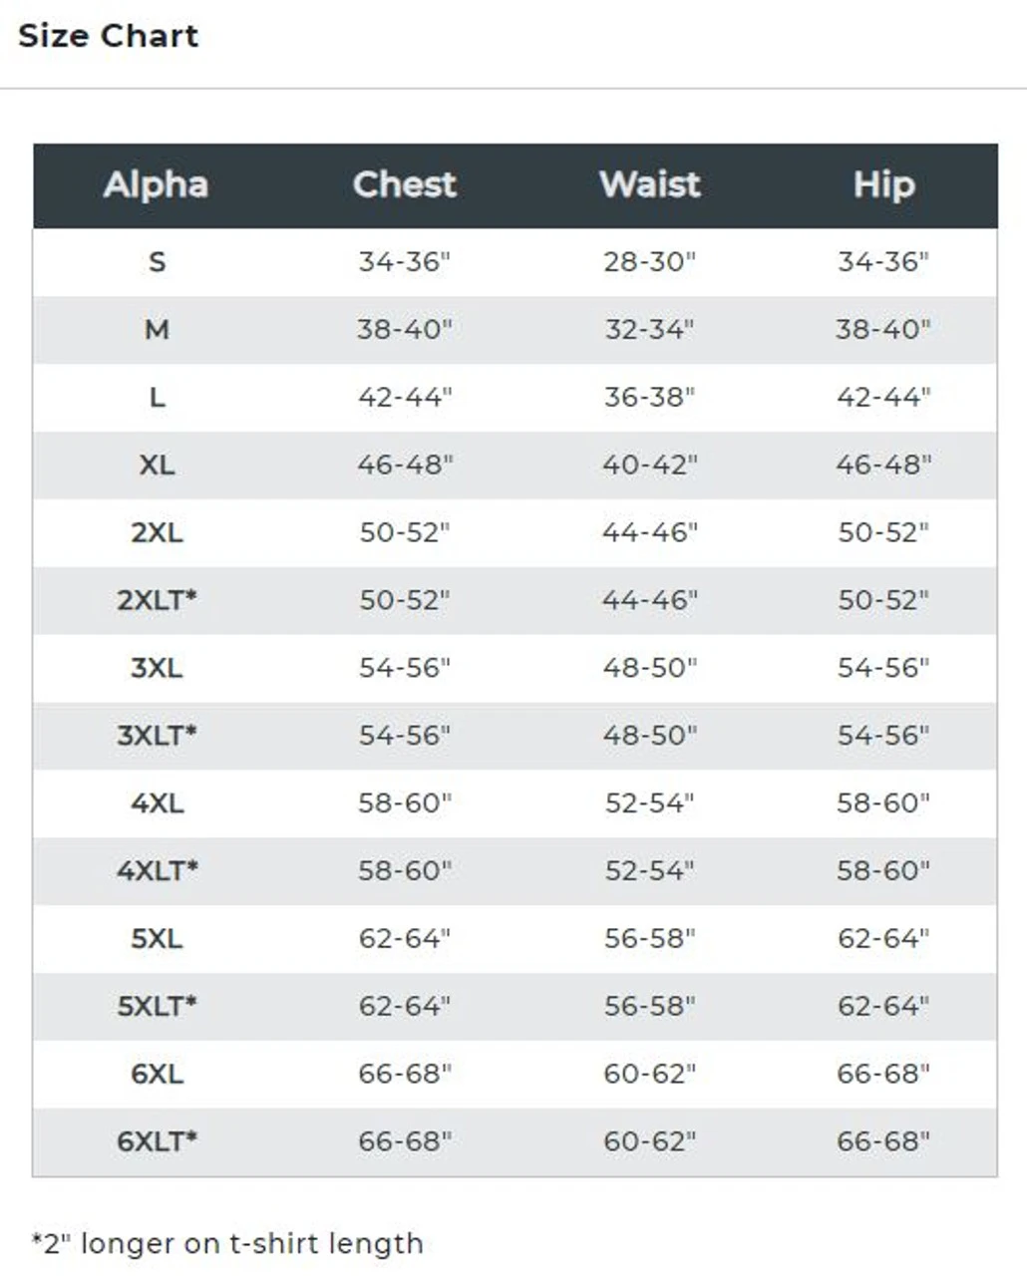Click the Hip column header
1027x1276 pixels.
883,185
